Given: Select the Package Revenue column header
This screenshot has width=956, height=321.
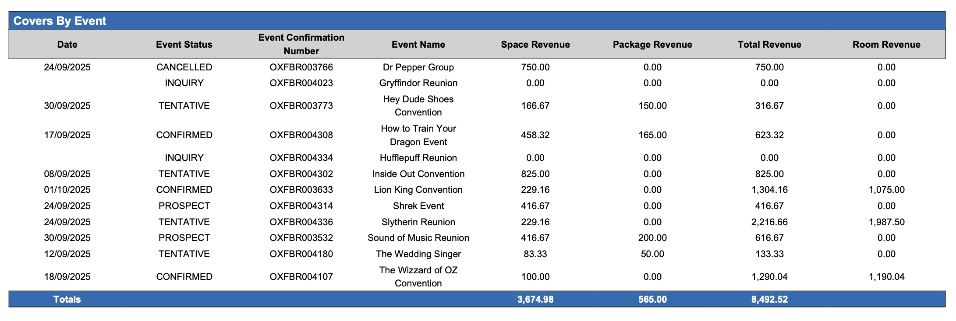Looking at the screenshot, I should (x=652, y=45).
